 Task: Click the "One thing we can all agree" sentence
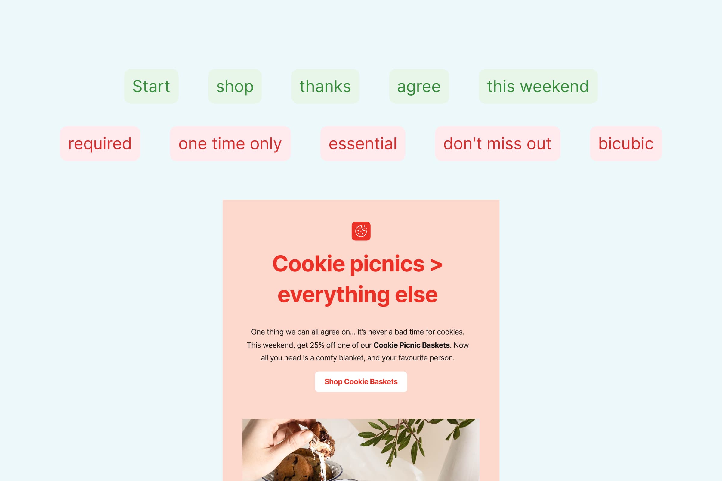pos(358,332)
